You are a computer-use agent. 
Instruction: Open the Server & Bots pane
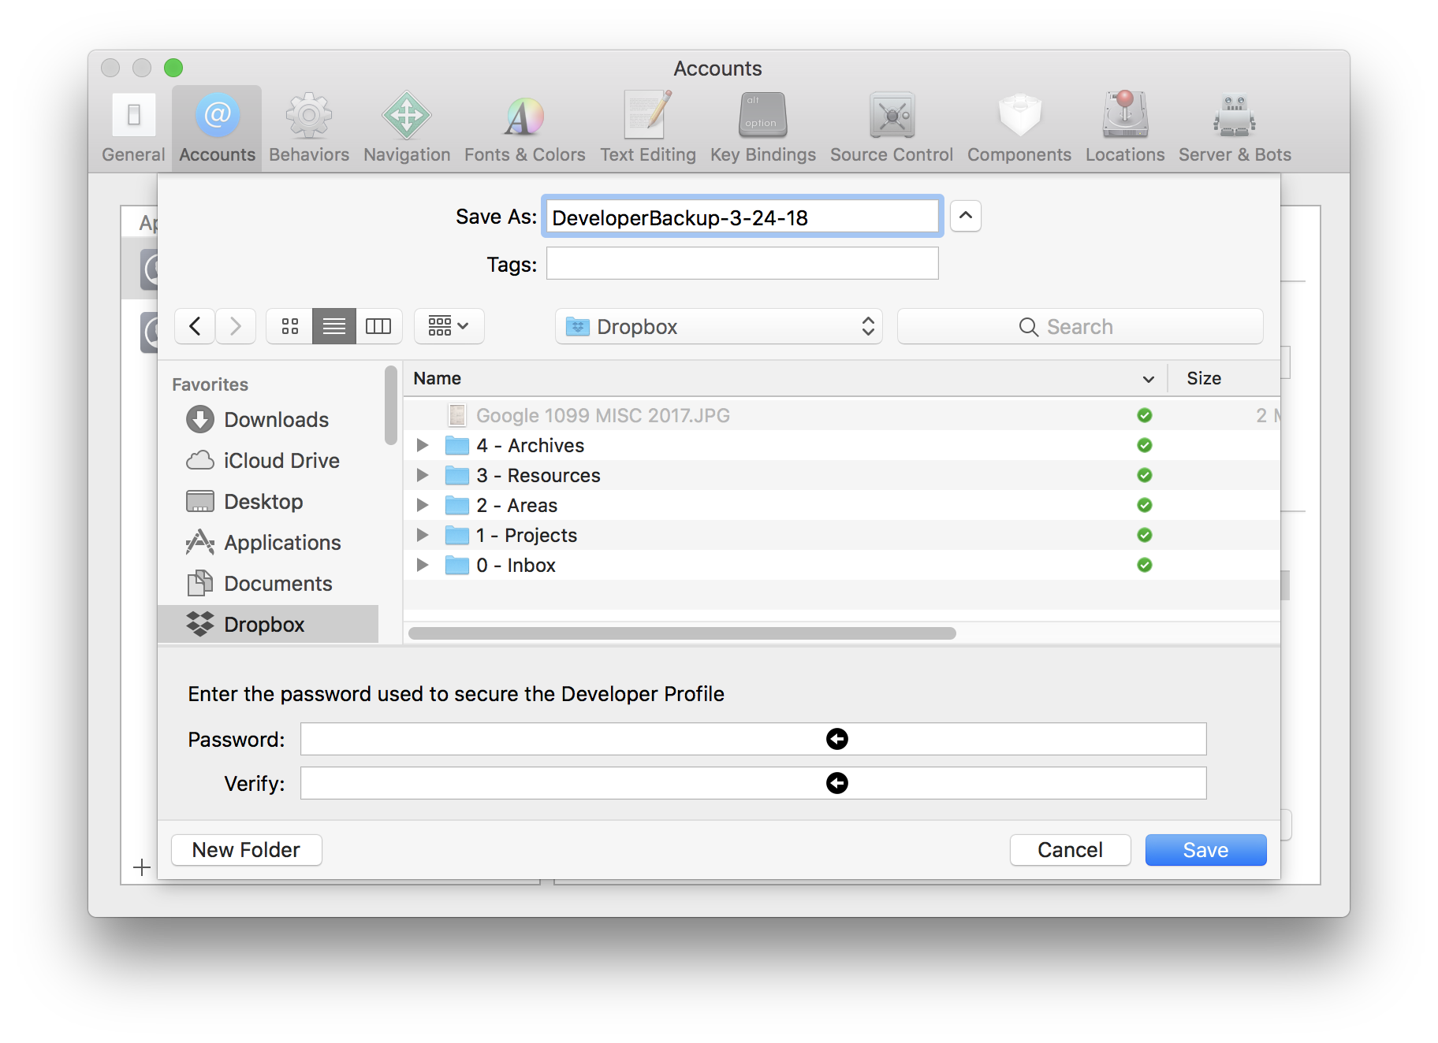tap(1234, 126)
